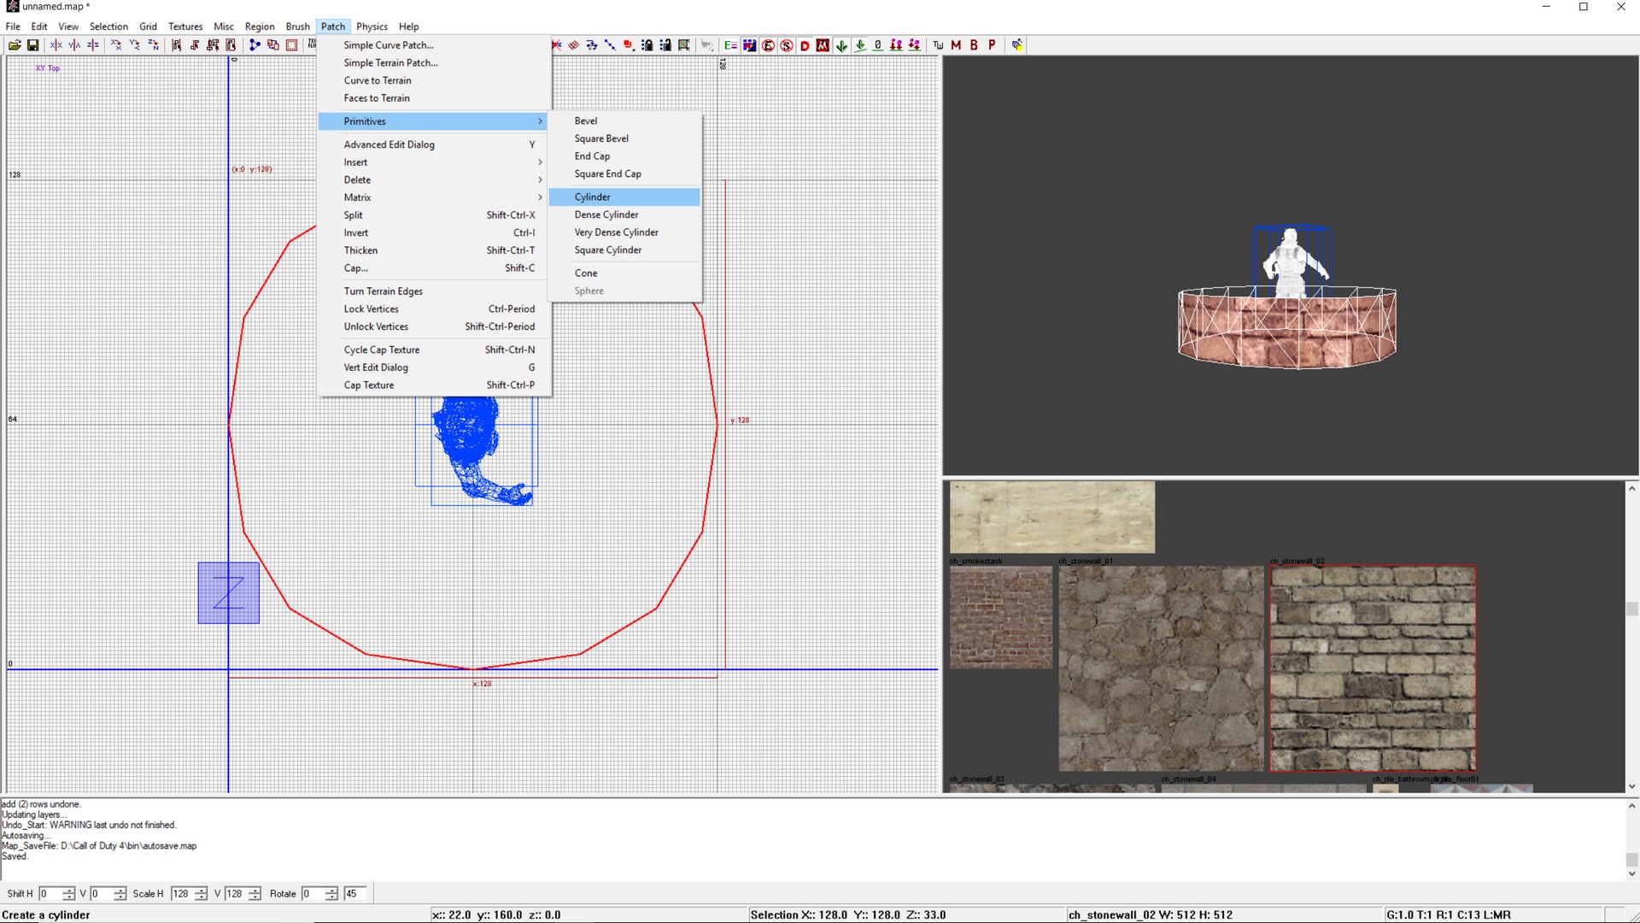
Task: Select Square Bevel primitive
Action: point(624,138)
